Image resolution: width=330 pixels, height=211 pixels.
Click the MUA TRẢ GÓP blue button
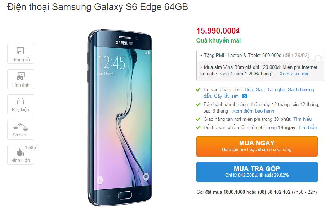tap(257, 172)
